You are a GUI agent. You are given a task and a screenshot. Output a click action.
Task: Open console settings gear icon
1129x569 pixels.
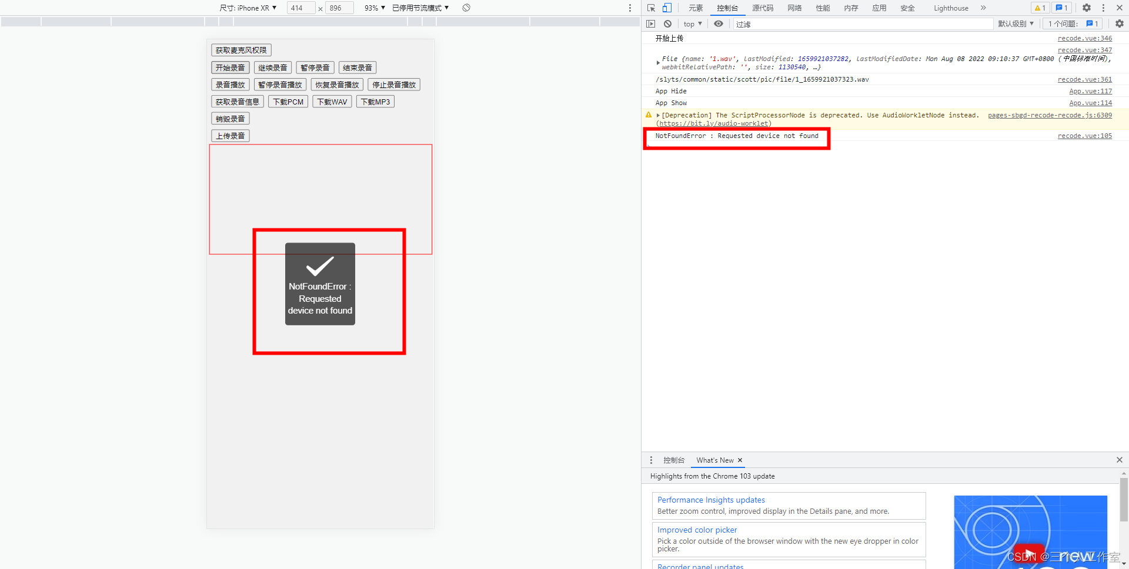1119,23
